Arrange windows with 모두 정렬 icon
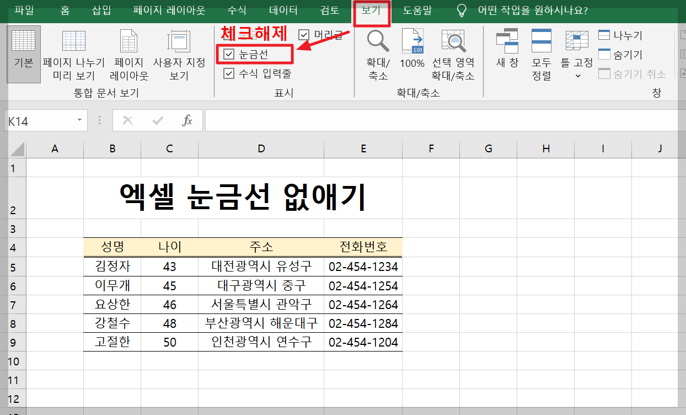Screen dimensions: 686x415 point(541,54)
